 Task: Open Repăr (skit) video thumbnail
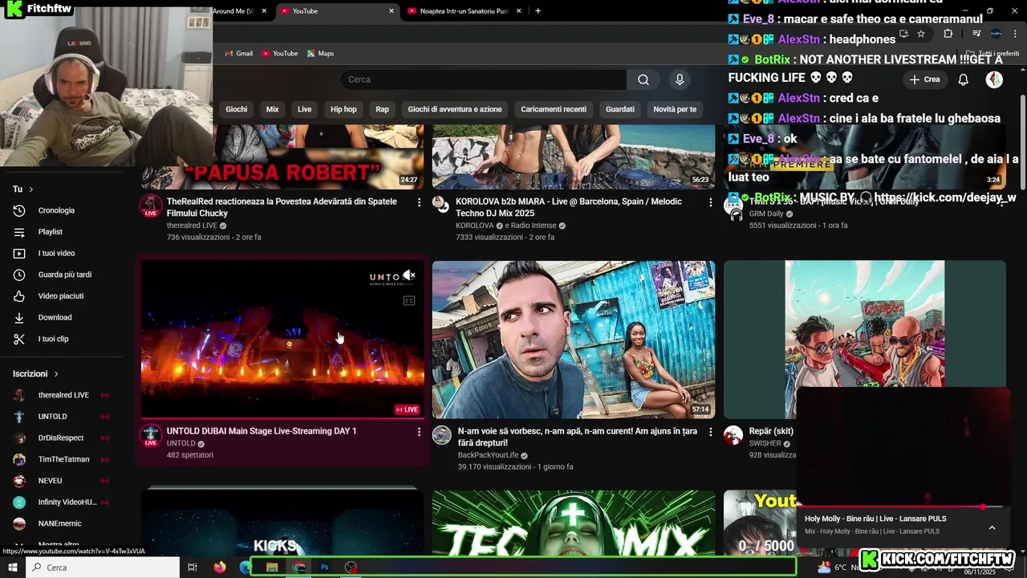[864, 339]
